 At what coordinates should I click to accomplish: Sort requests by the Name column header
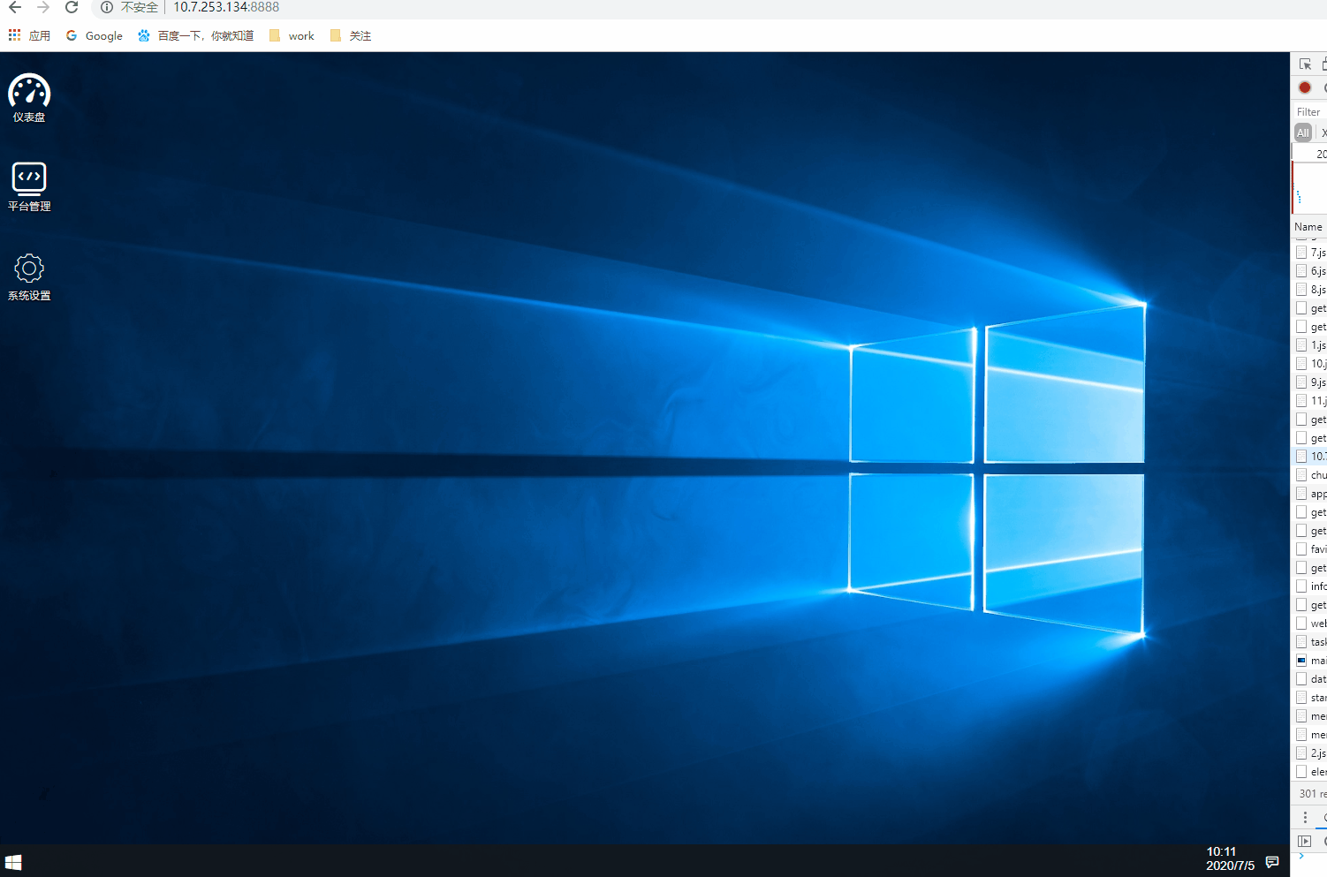click(x=1308, y=227)
